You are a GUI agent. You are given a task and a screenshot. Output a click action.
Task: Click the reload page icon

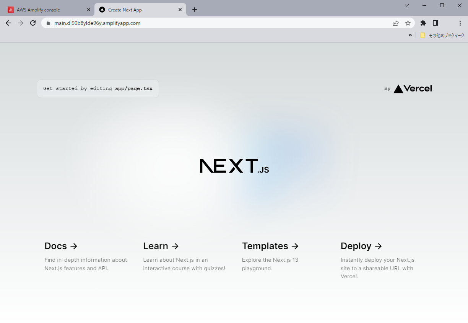(32, 23)
